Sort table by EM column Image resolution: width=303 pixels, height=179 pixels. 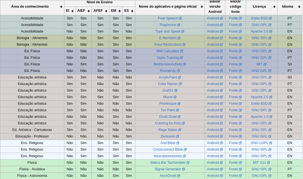(120, 11)
